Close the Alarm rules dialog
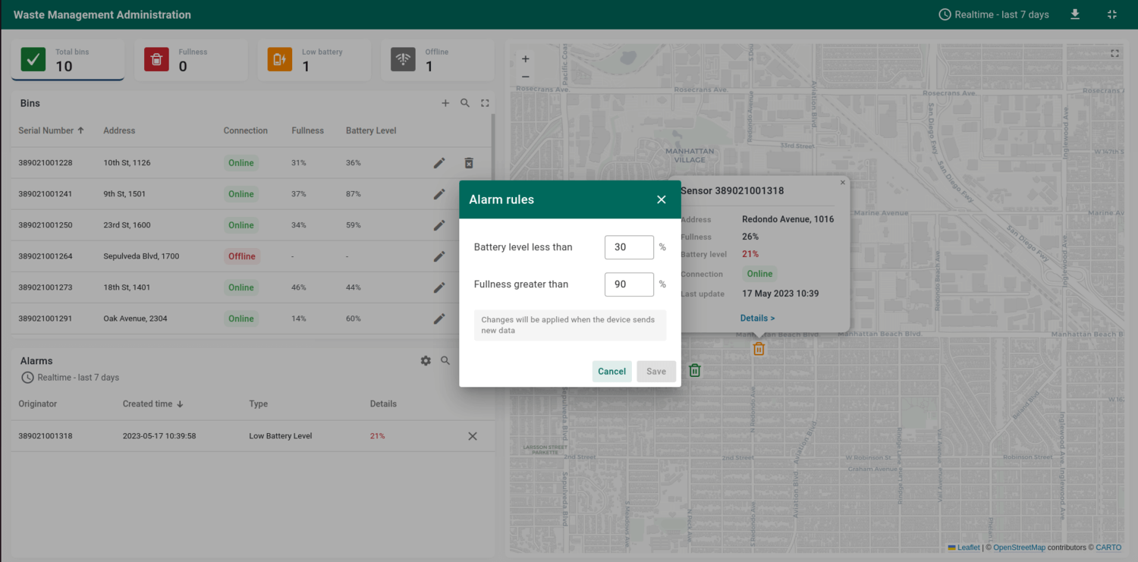This screenshot has width=1138, height=562. click(661, 199)
